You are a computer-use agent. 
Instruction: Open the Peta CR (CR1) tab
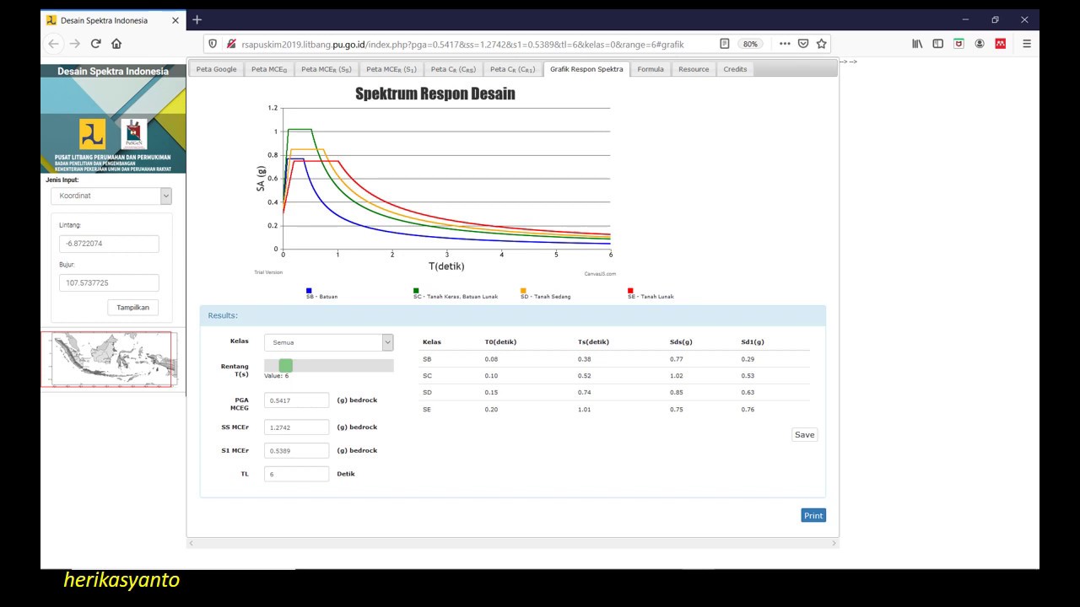[513, 69]
